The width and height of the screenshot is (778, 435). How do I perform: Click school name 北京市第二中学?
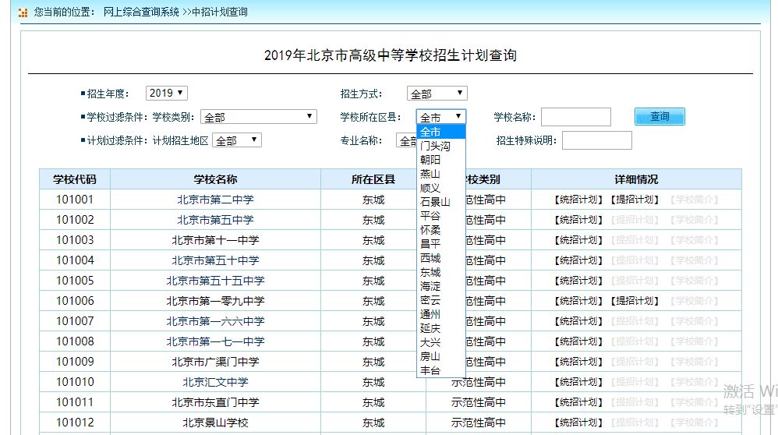pos(215,200)
